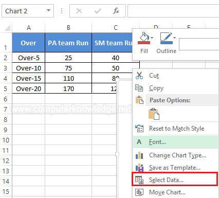This screenshot has height=198, width=219.
Task: Click the Move Chart icon
Action: click(139, 192)
